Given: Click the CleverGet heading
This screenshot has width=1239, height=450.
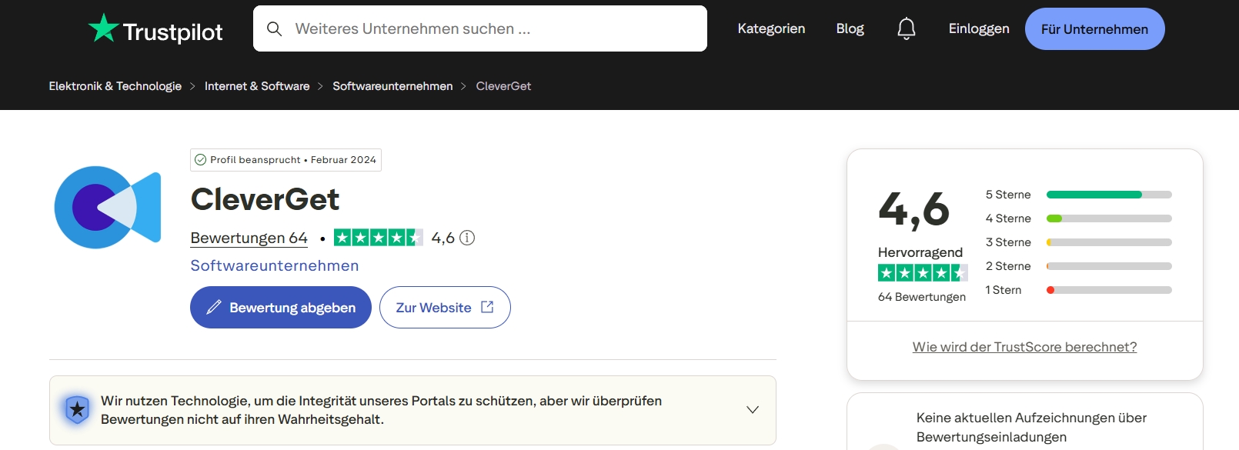Looking at the screenshot, I should point(265,200).
